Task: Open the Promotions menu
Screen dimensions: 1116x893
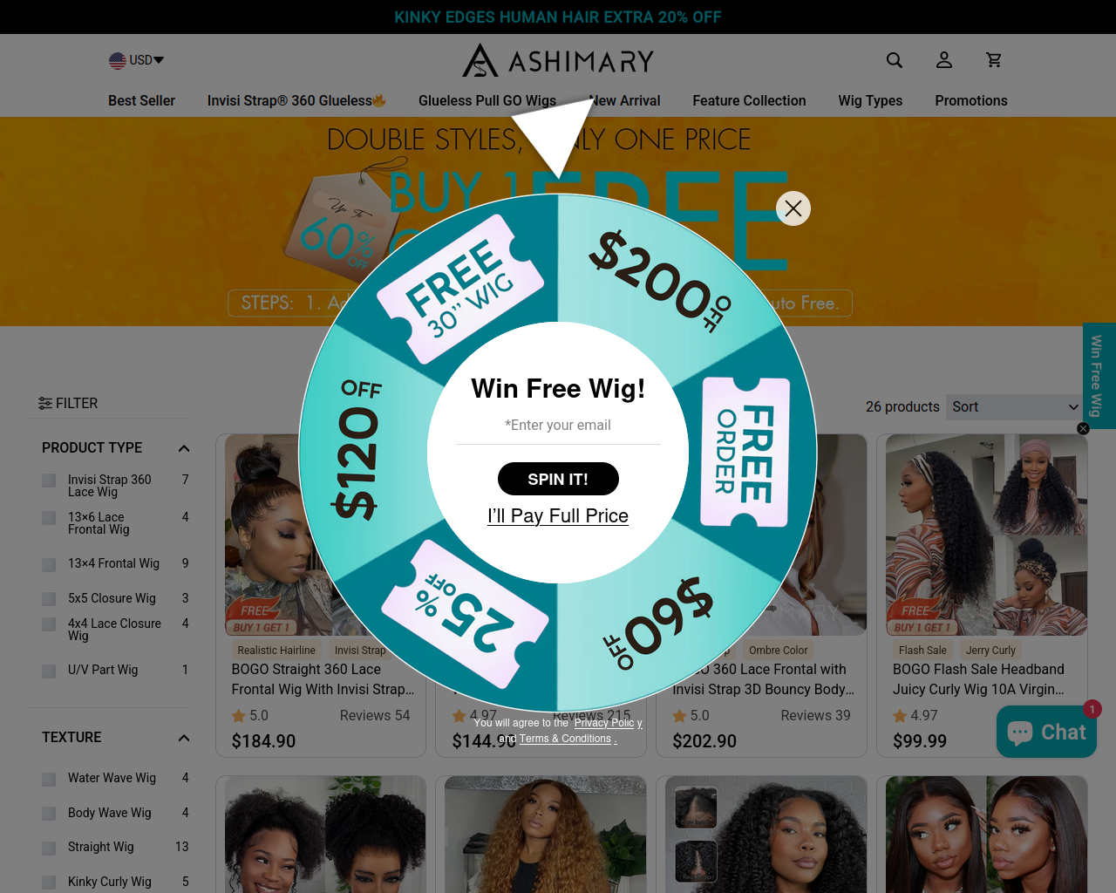Action: point(971,100)
